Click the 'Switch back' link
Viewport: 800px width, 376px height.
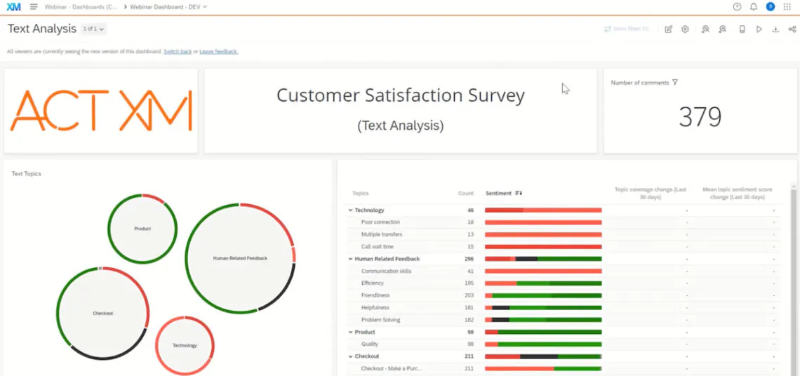(178, 51)
